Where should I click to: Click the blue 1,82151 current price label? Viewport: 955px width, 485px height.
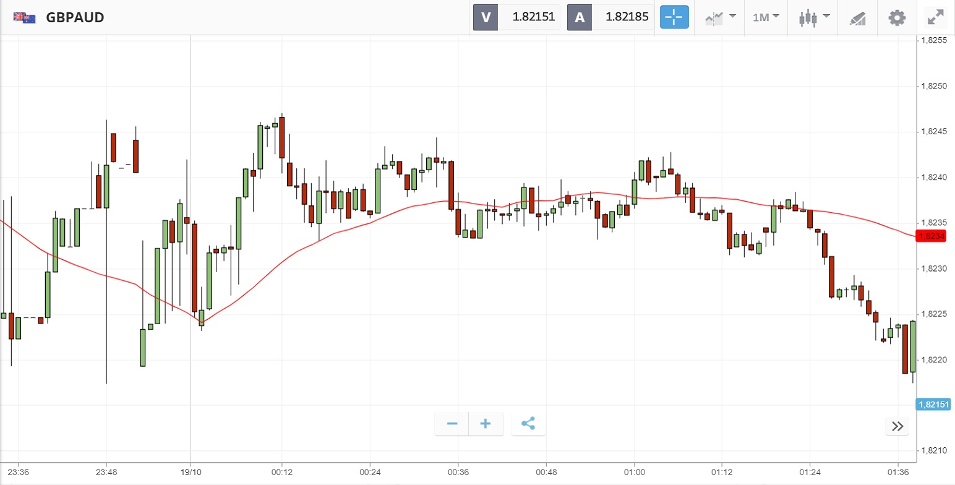[934, 405]
